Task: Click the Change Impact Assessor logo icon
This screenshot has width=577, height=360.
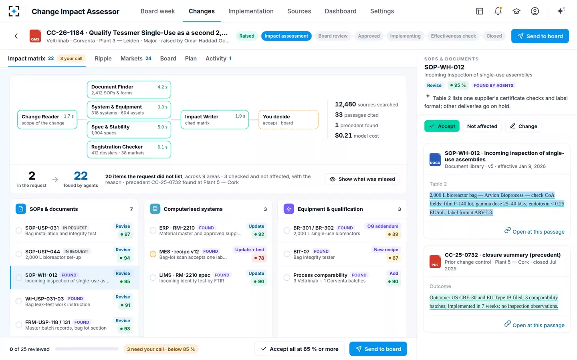Action: pos(14,11)
